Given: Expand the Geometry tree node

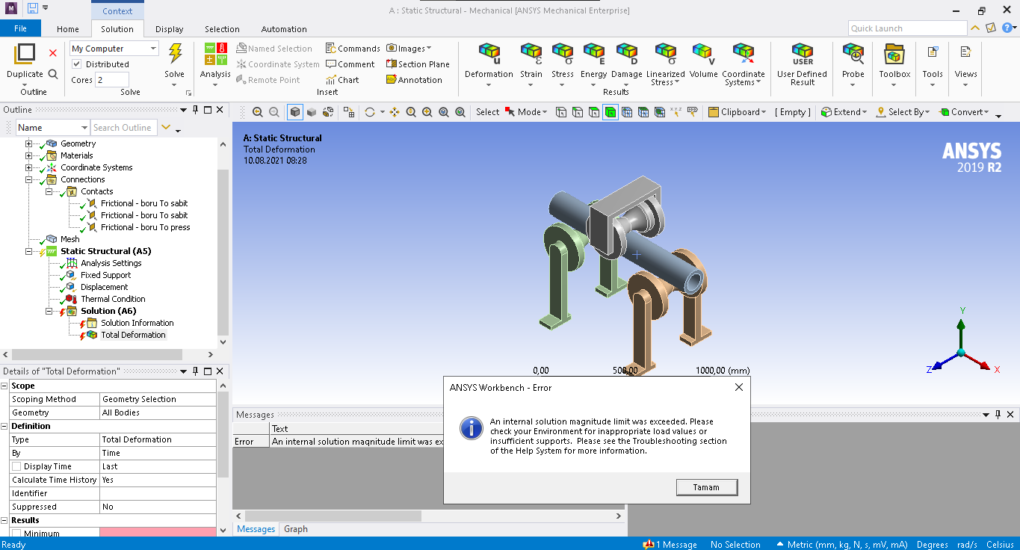Looking at the screenshot, I should [29, 143].
